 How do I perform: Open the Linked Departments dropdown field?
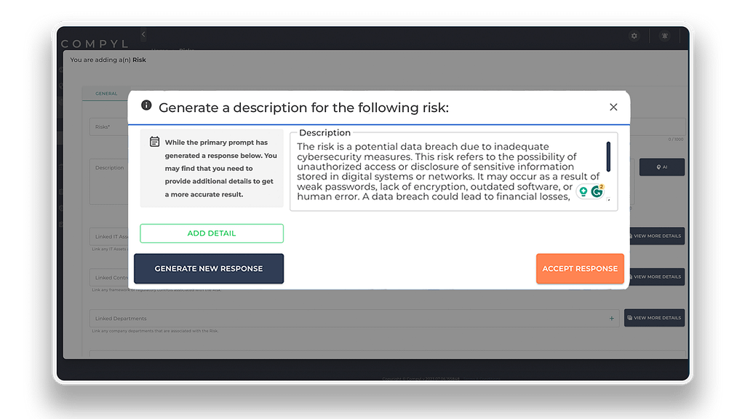[x=349, y=318]
